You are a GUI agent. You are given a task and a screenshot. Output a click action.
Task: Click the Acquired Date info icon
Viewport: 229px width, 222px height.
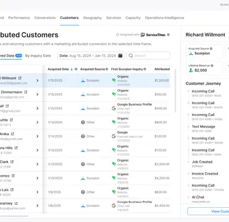tap(76, 69)
